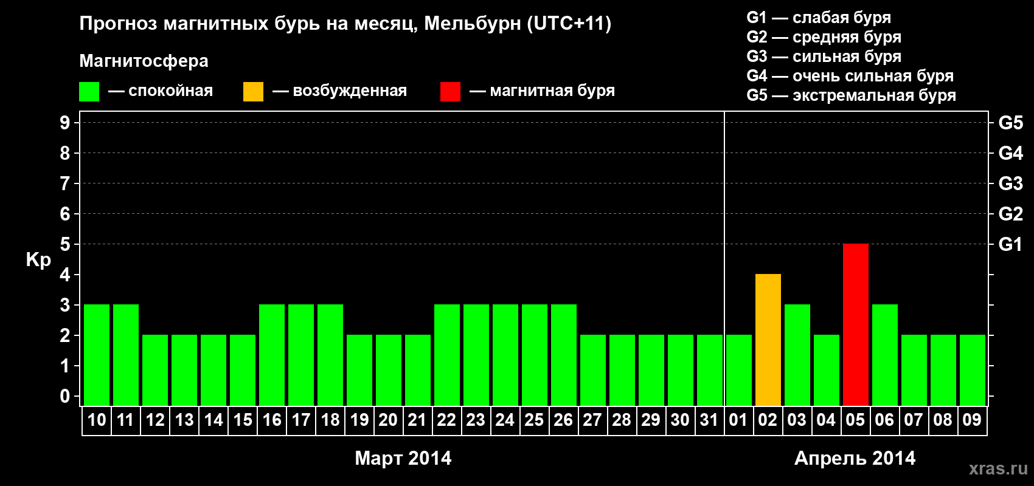Click the '— спокойная' legend text
This screenshot has height=486, width=1034.
pyautogui.click(x=161, y=91)
